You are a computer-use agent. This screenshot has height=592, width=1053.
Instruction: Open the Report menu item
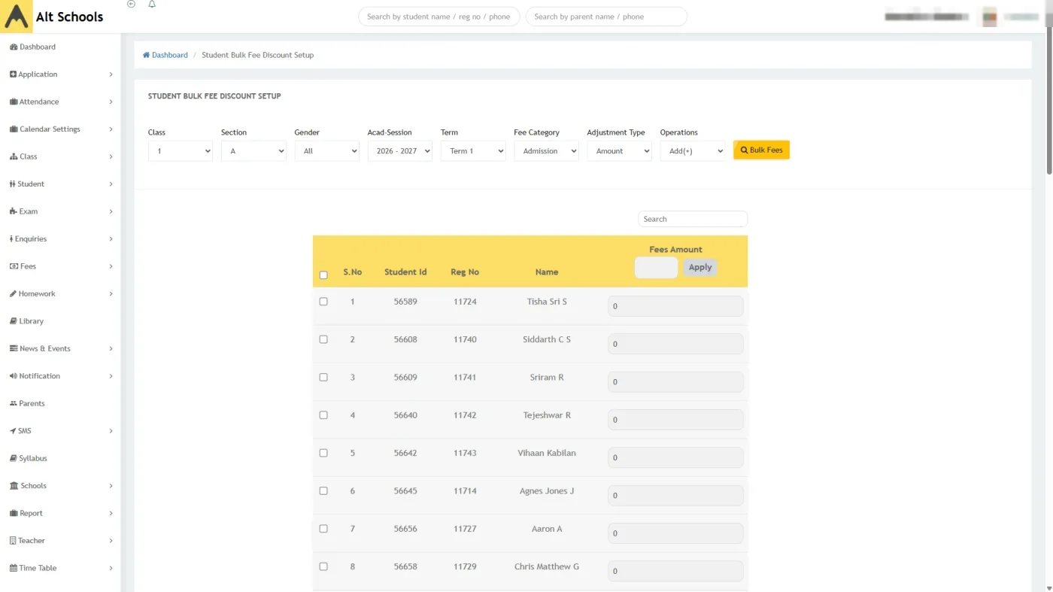(x=61, y=514)
